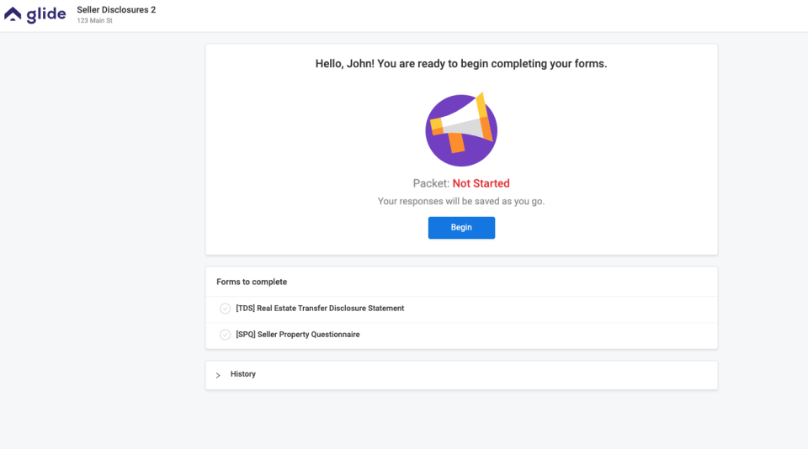Click the Glide house logo icon
The image size is (808, 449).
pyautogui.click(x=13, y=14)
